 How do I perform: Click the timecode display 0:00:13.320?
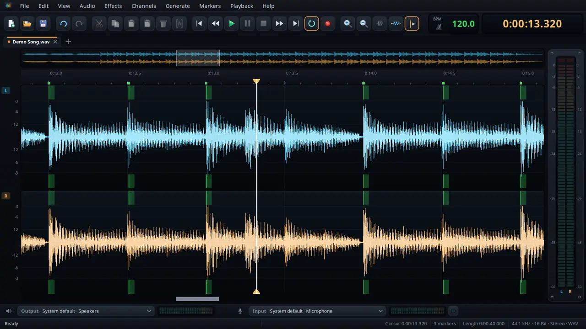(532, 24)
